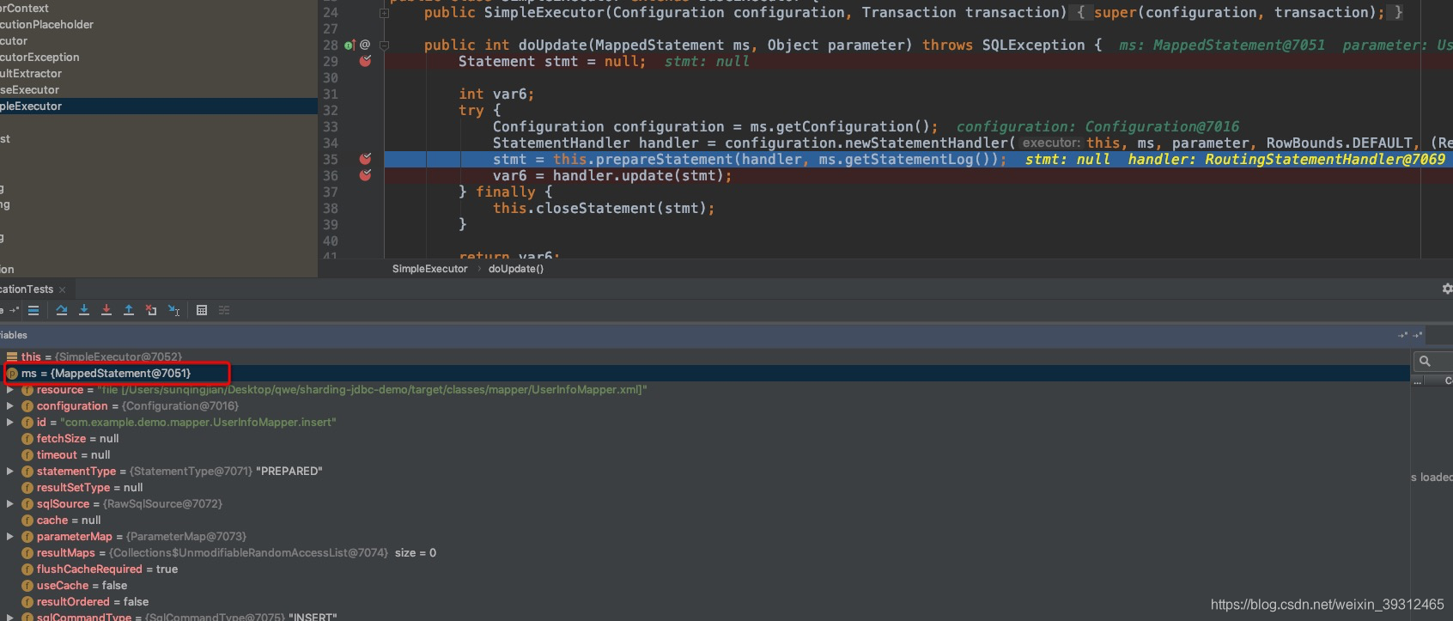Click the Show Execution Point icon
The height and width of the screenshot is (621, 1453).
tap(33, 310)
